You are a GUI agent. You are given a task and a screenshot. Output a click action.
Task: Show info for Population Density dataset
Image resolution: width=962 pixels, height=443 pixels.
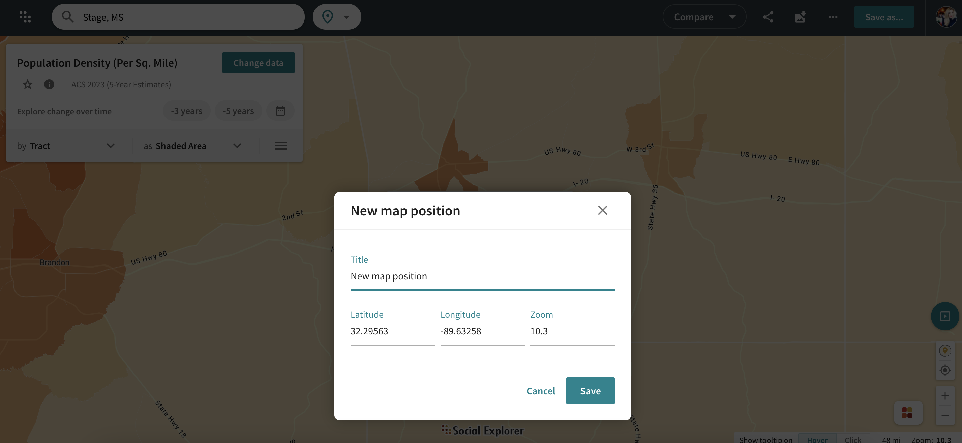[x=49, y=84]
